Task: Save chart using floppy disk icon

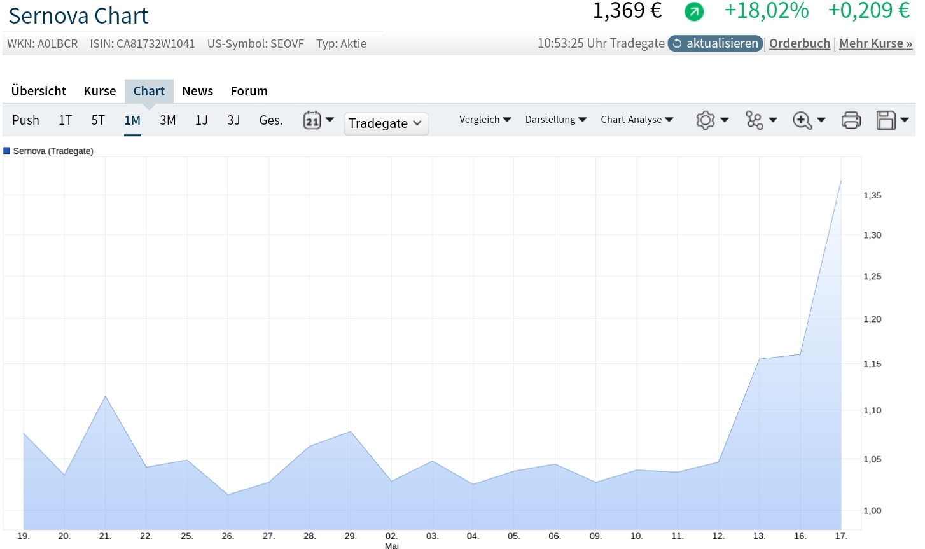Action: tap(886, 120)
